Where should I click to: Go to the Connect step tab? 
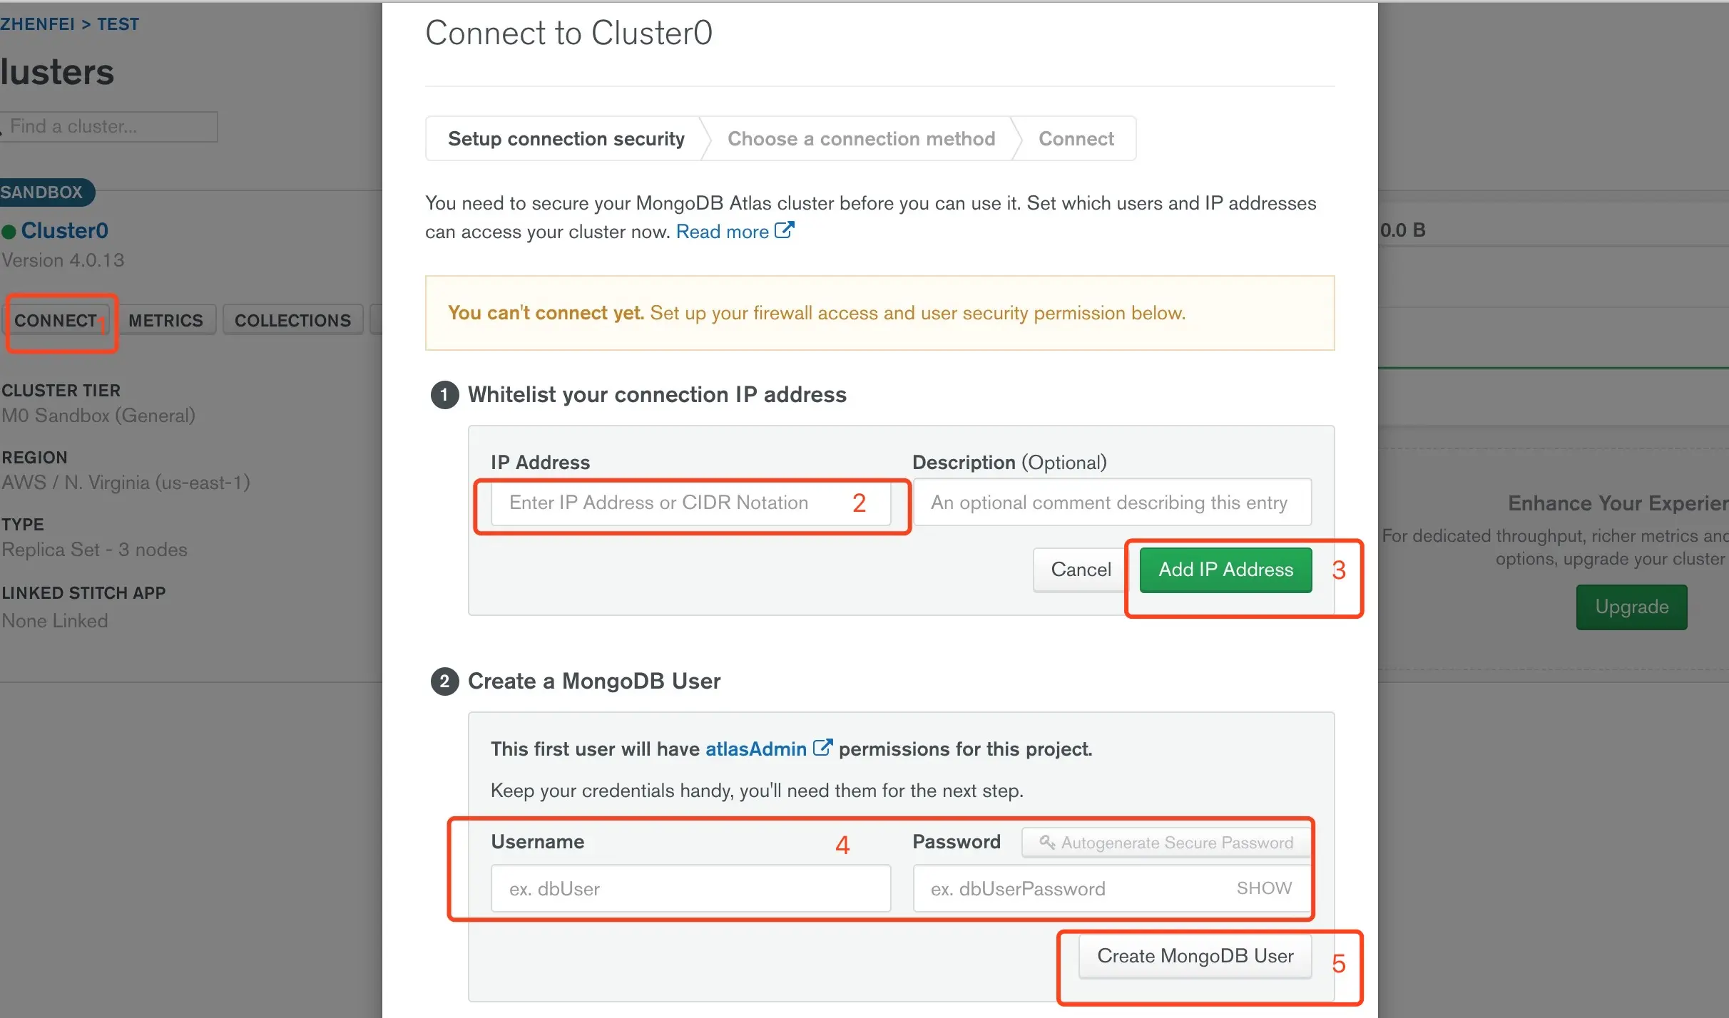click(x=1076, y=138)
